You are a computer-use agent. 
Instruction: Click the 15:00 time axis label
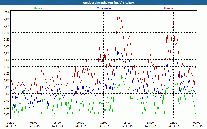127,123
